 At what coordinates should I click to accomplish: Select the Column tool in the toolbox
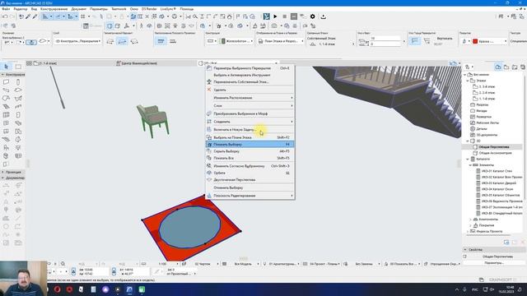(18, 82)
